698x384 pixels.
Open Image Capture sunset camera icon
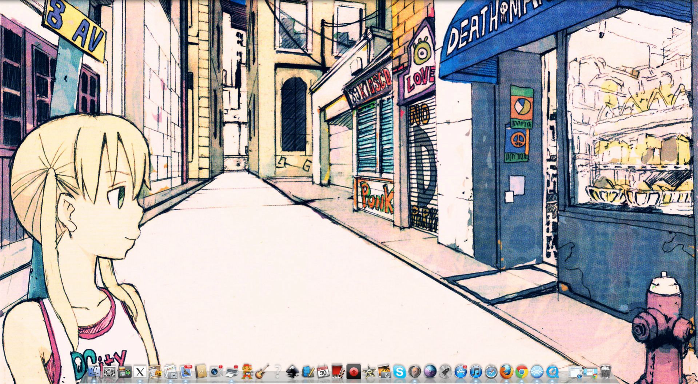click(384, 372)
